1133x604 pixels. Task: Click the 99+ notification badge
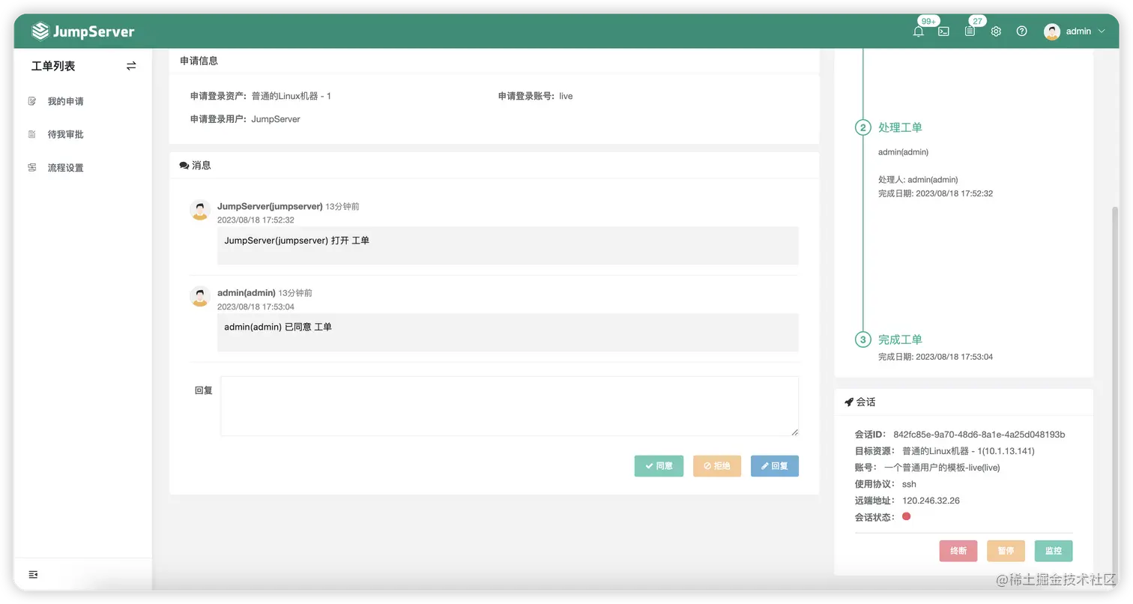[x=929, y=21]
